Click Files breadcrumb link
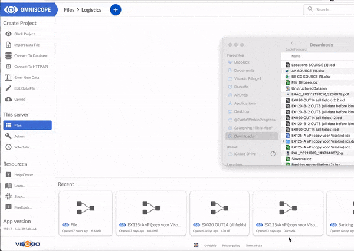The height and width of the screenshot is (251, 354). pyautogui.click(x=69, y=10)
